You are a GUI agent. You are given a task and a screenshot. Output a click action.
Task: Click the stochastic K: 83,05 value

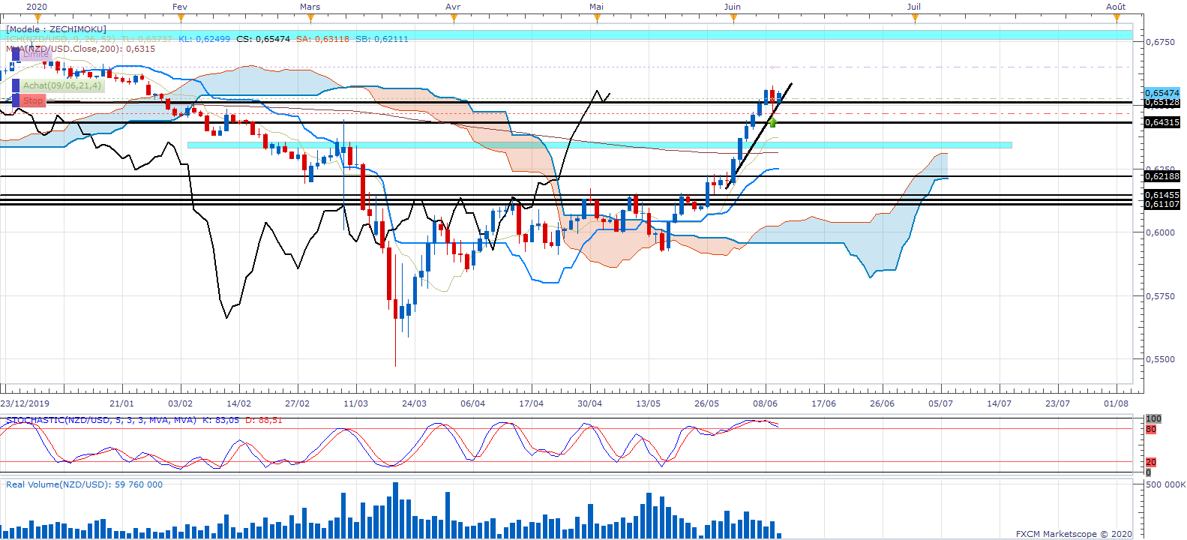[x=221, y=420]
